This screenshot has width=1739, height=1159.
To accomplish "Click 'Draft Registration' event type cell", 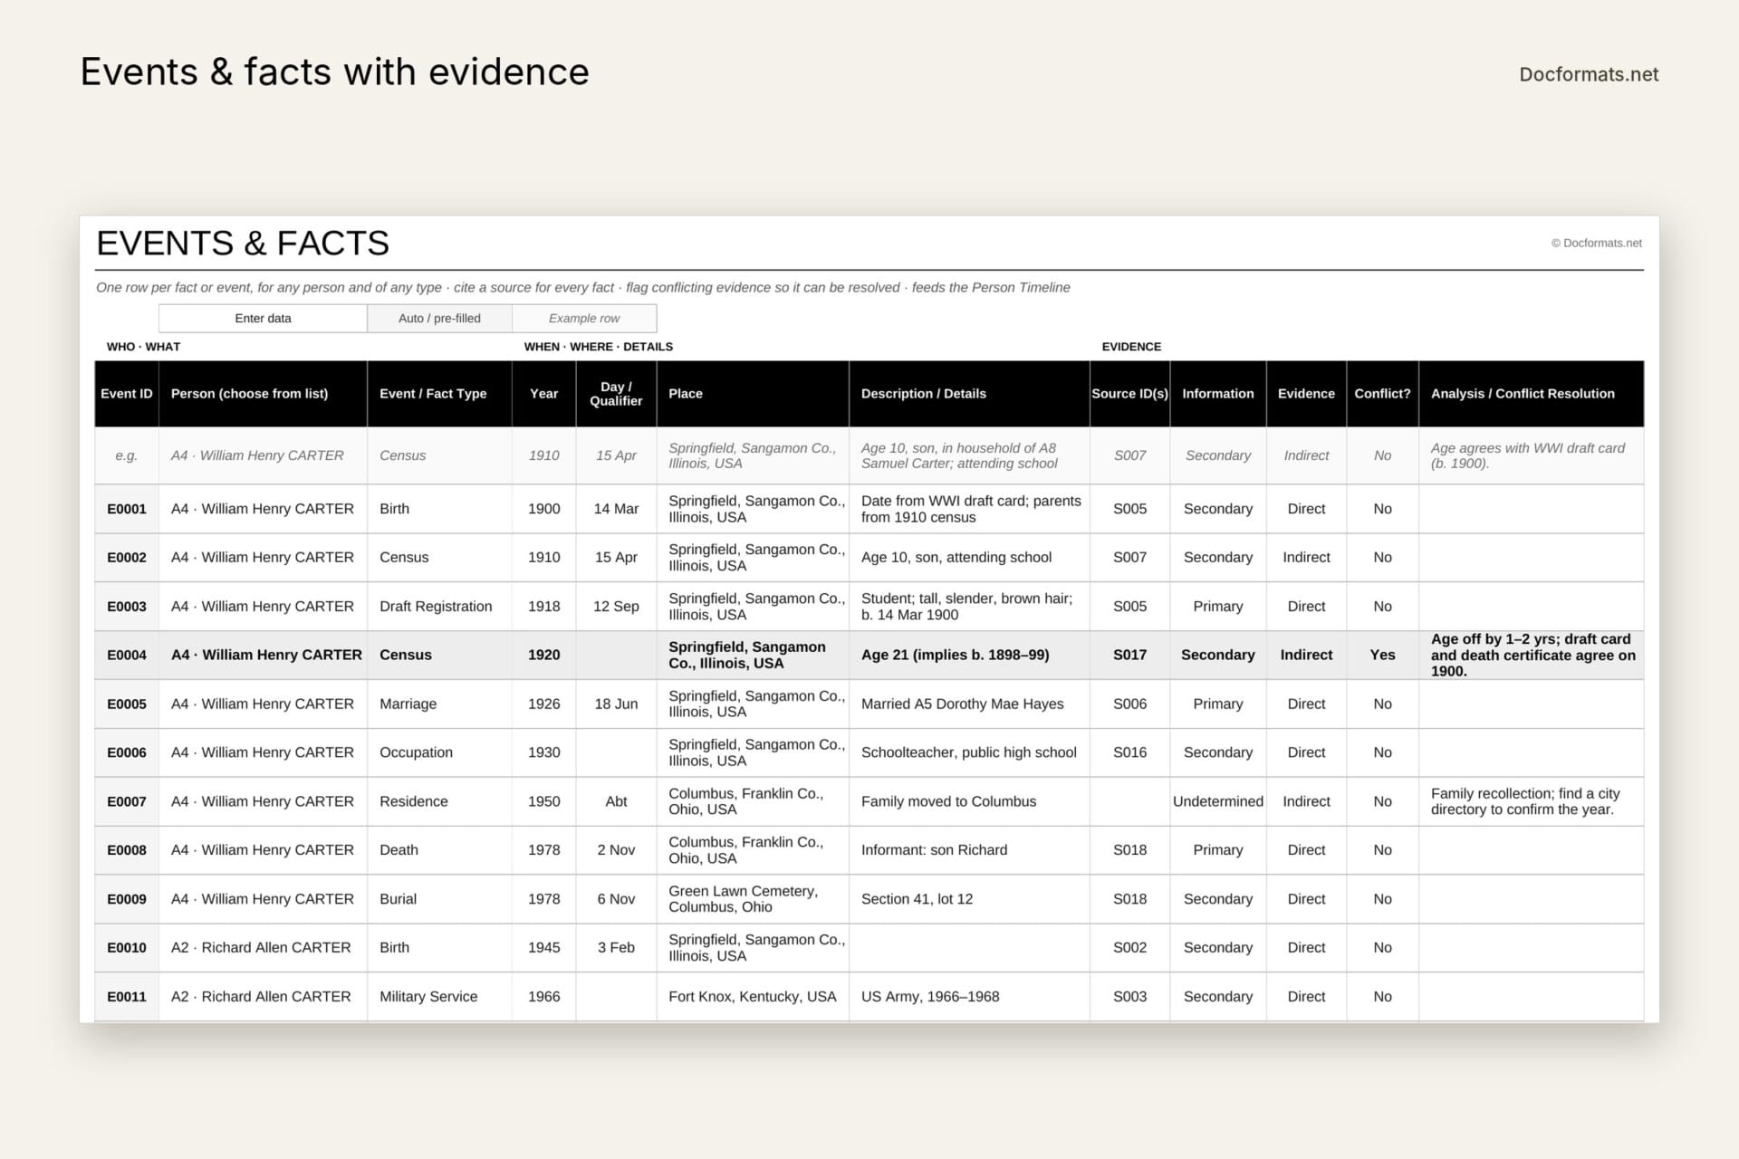I will coord(439,607).
